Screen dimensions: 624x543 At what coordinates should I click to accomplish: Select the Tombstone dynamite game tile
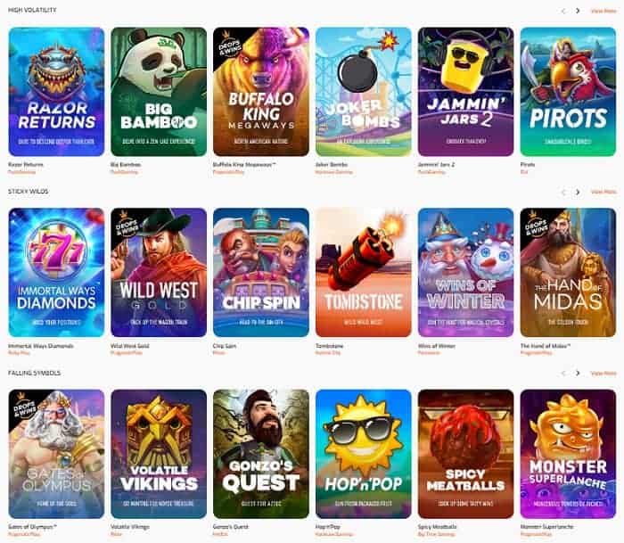coord(364,272)
